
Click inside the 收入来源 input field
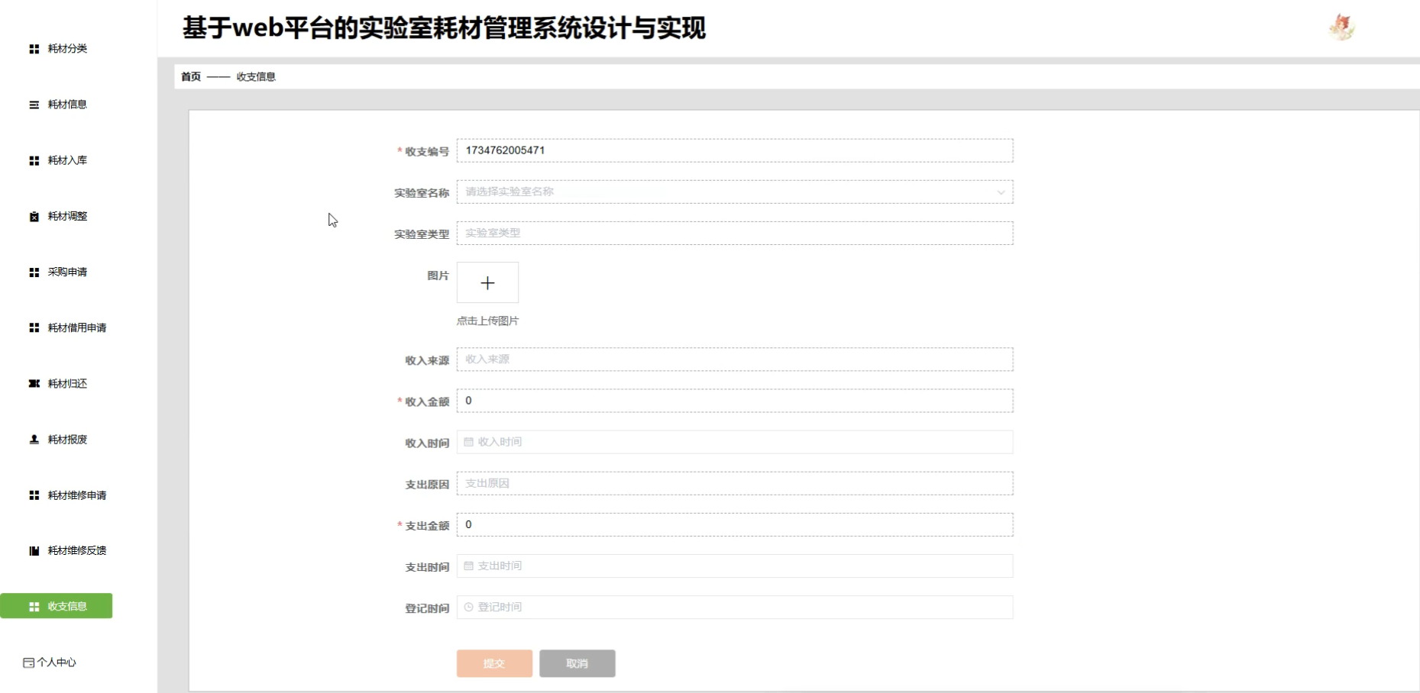tap(733, 359)
